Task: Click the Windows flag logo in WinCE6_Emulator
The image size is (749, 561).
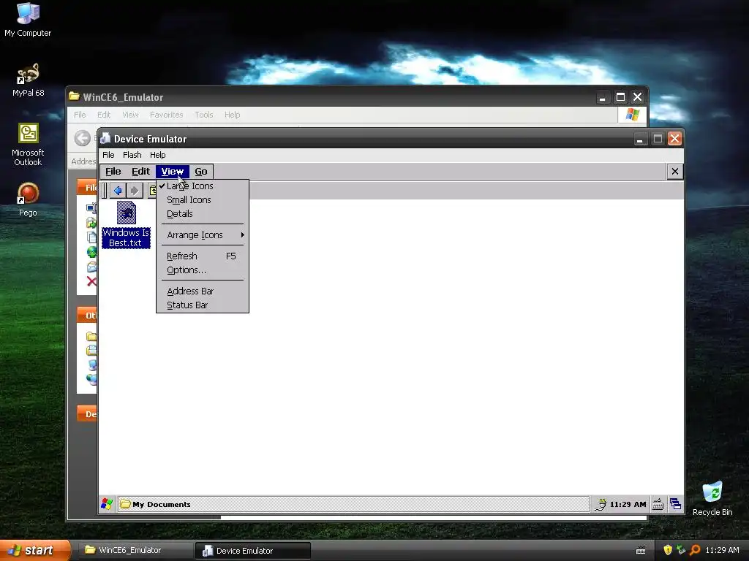Action: coord(633,115)
